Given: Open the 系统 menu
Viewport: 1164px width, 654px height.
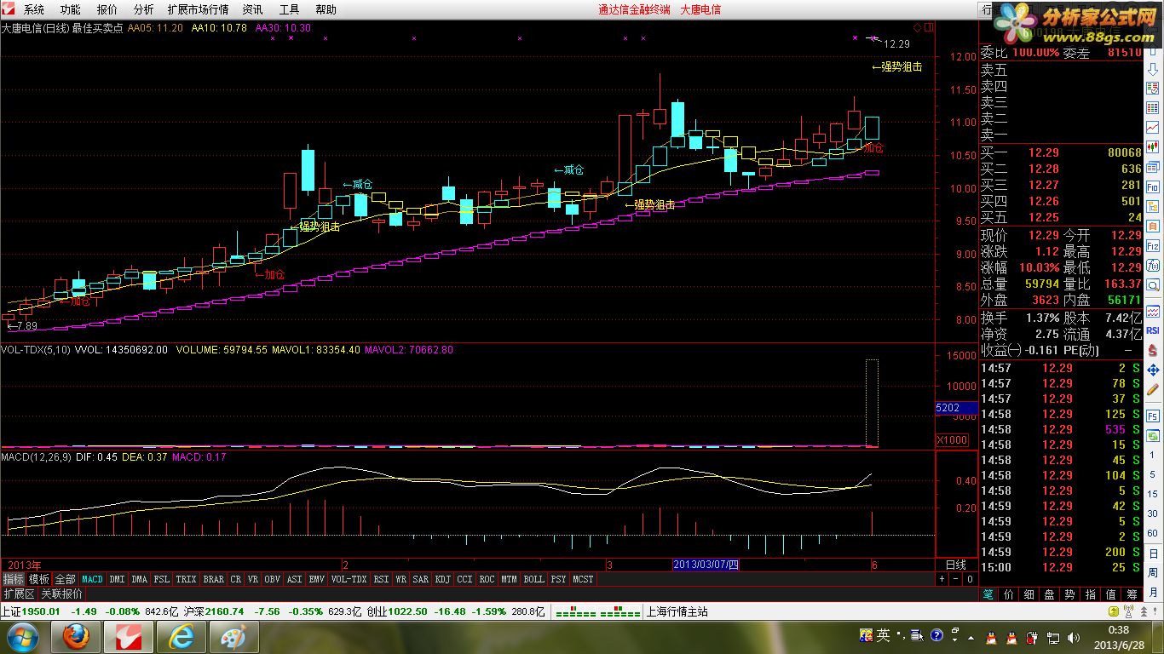Looking at the screenshot, I should point(34,9).
